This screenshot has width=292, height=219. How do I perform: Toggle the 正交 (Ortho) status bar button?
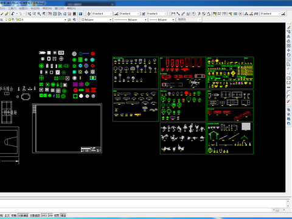point(7,215)
